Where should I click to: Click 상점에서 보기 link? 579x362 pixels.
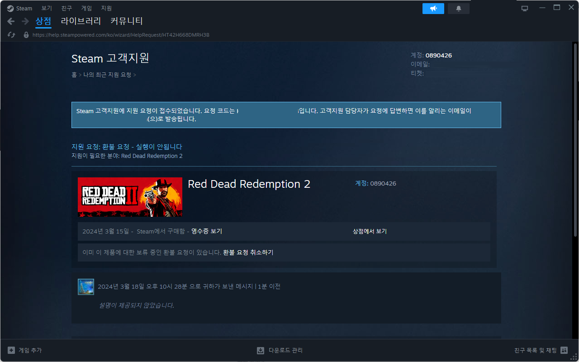click(x=370, y=231)
